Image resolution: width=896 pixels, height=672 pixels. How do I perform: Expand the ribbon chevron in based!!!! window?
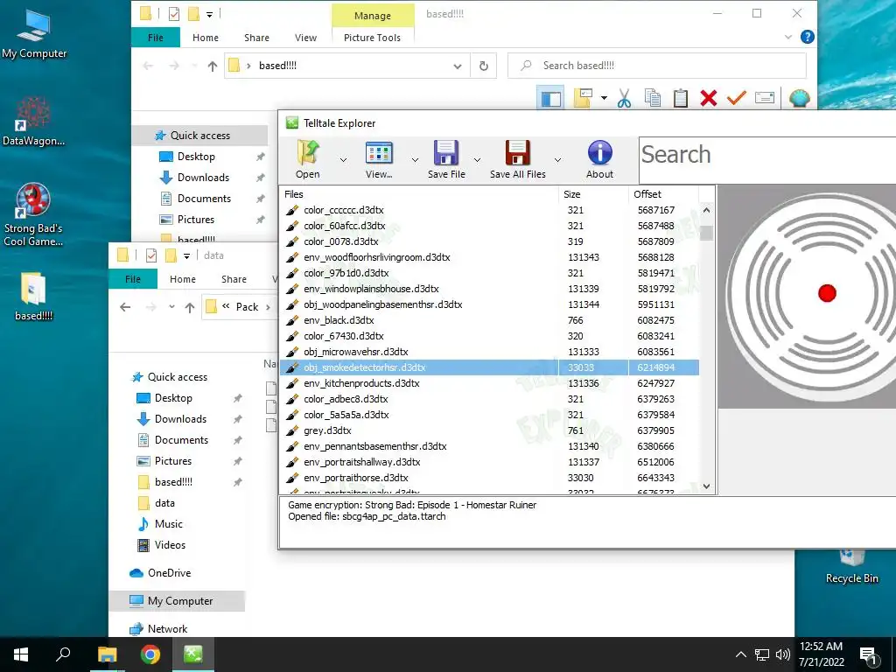(x=788, y=37)
